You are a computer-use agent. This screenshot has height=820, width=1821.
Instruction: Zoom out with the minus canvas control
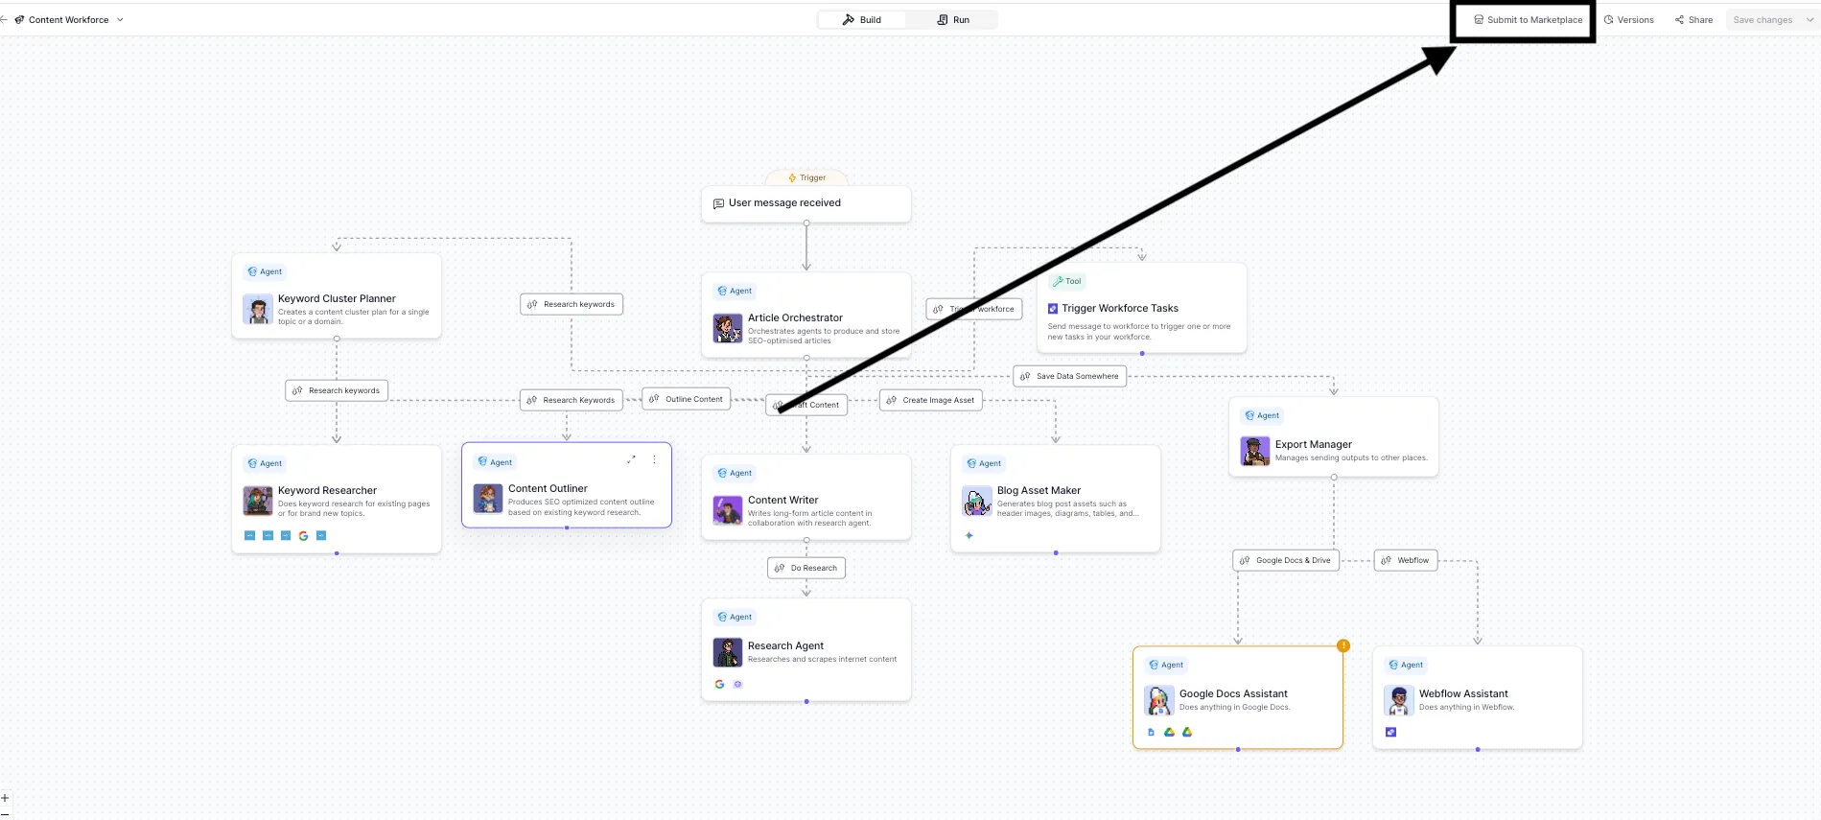[5, 813]
